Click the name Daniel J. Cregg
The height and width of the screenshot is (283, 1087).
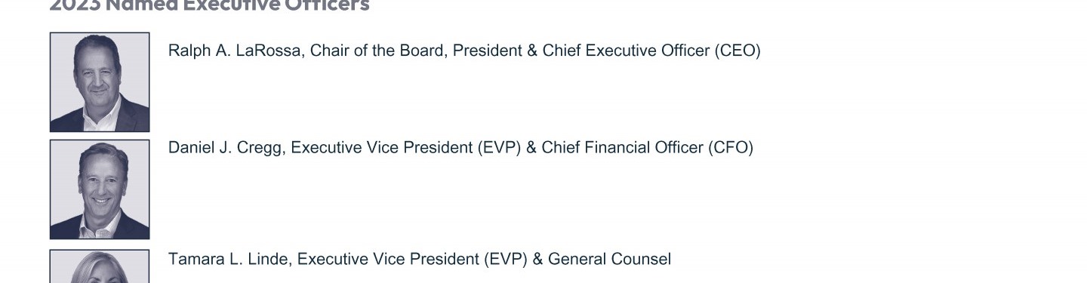coord(226,148)
